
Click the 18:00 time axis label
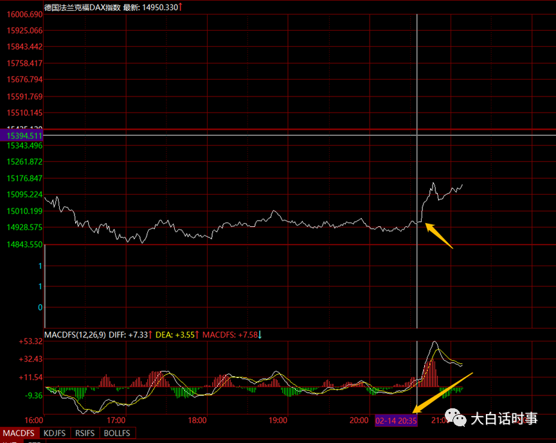(x=197, y=420)
